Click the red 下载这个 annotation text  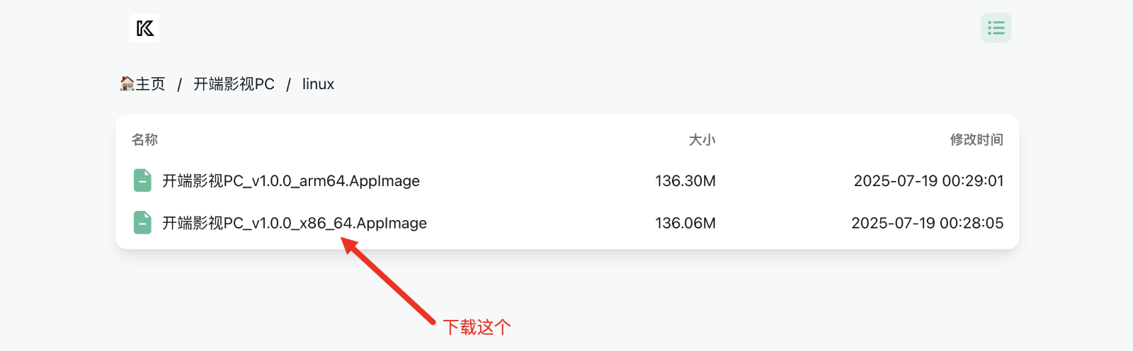click(x=477, y=327)
